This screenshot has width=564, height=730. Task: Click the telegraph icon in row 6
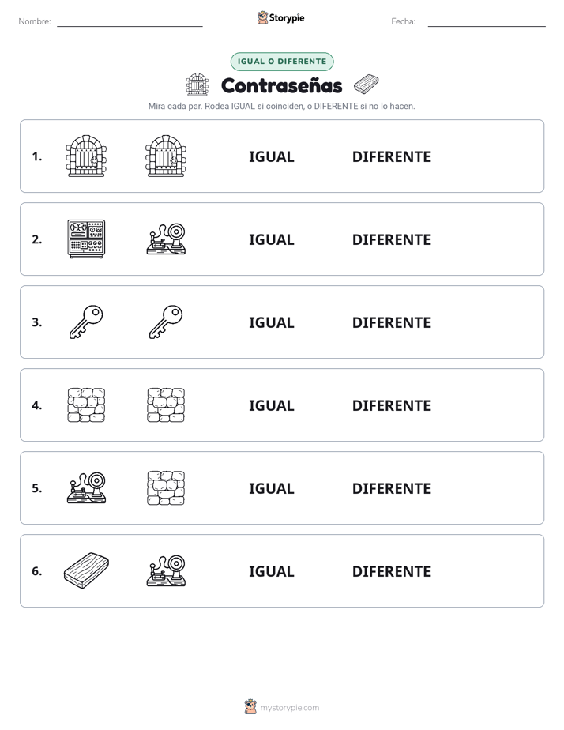pos(166,570)
